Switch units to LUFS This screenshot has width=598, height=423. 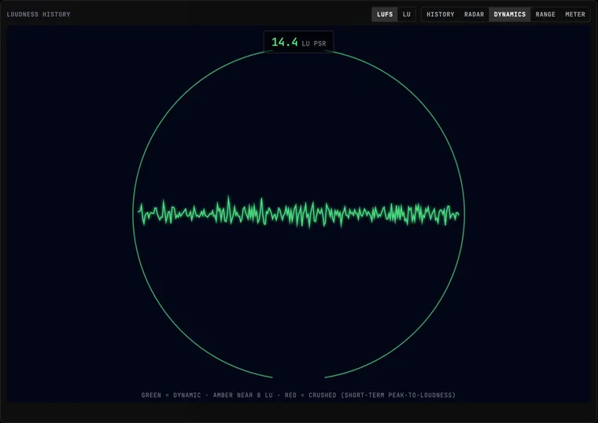coord(385,14)
